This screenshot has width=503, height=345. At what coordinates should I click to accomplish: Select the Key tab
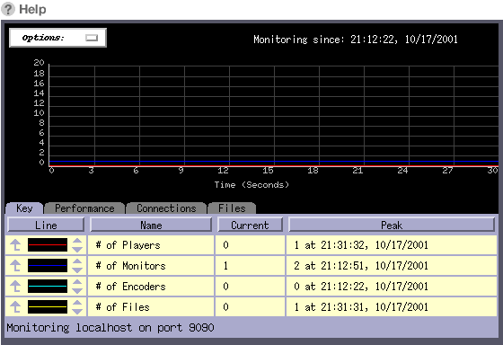tap(24, 208)
